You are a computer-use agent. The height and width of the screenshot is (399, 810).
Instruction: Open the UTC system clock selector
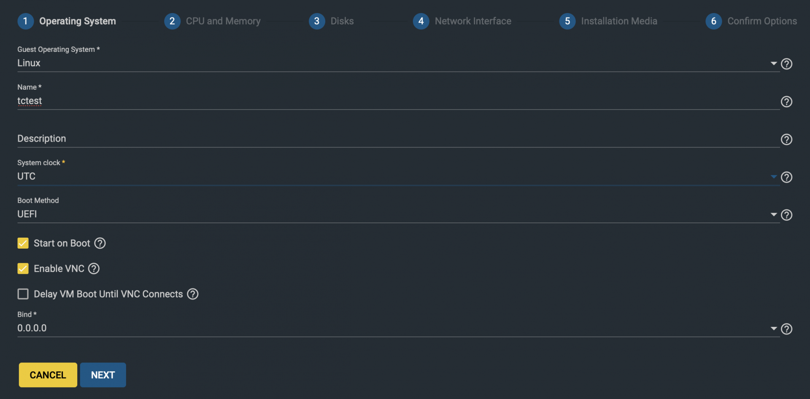tap(398, 177)
